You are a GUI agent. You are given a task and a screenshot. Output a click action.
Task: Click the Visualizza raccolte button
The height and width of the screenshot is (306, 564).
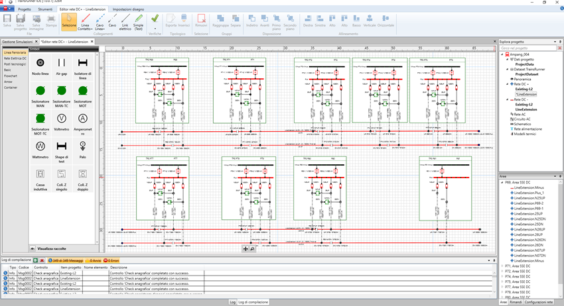click(x=52, y=248)
